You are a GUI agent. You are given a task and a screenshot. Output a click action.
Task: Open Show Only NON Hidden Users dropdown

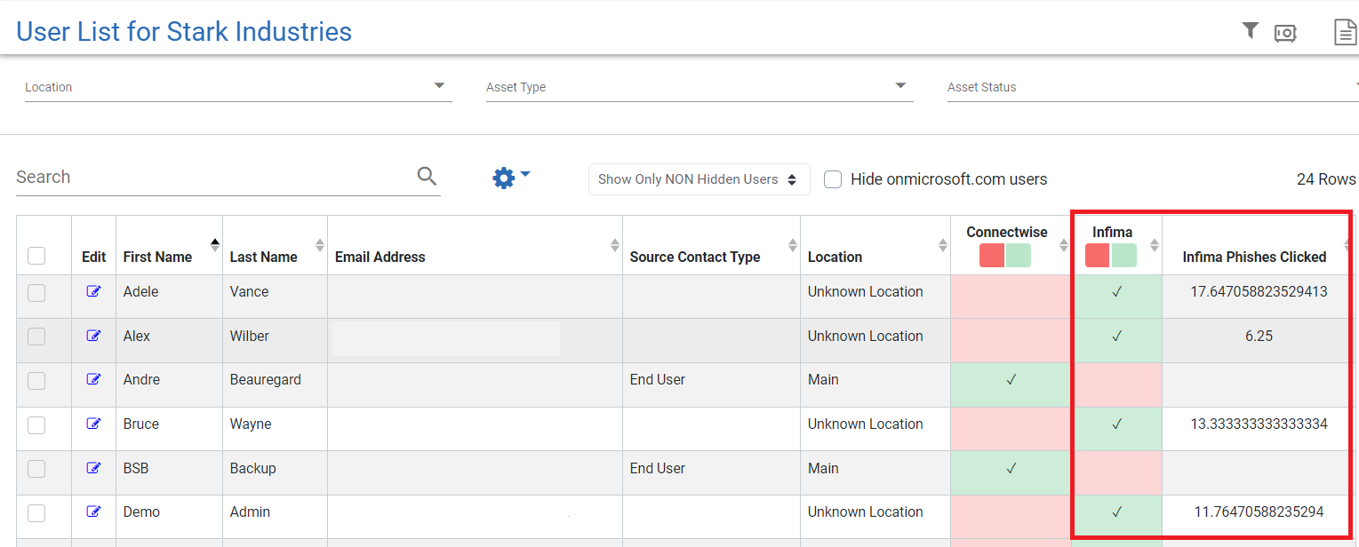pyautogui.click(x=699, y=179)
